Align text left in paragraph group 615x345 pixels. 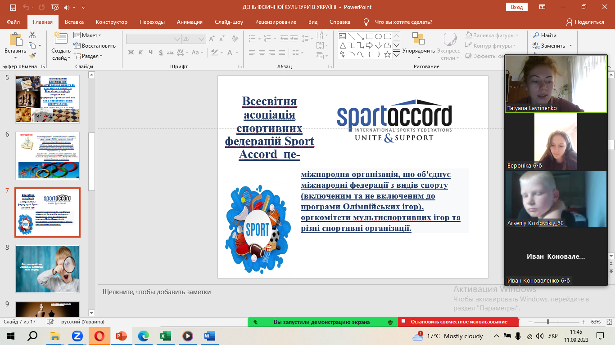point(253,53)
